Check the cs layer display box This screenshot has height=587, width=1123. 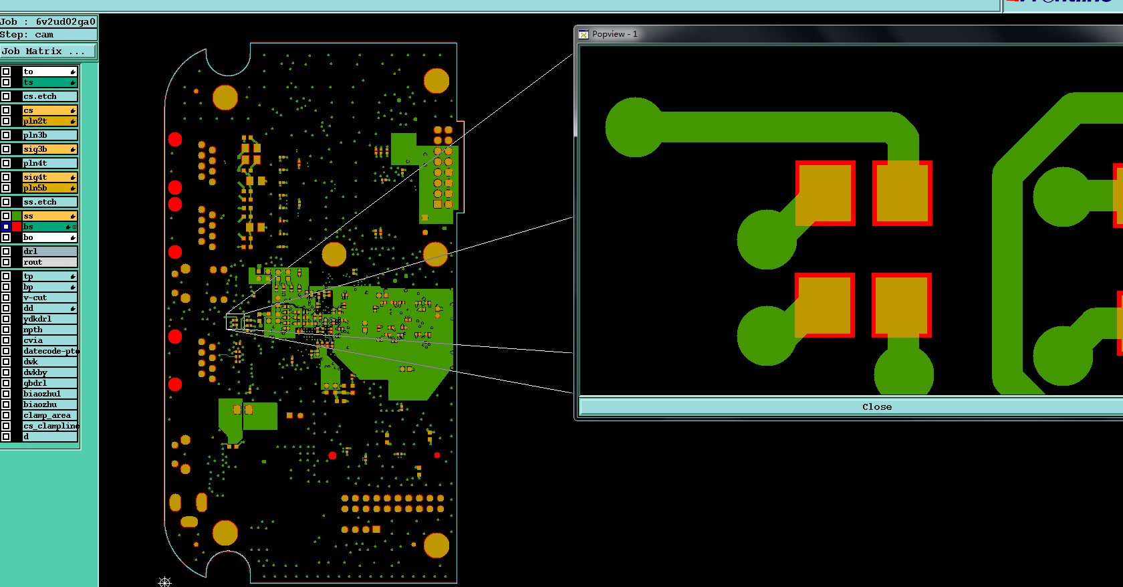pyautogui.click(x=6, y=110)
